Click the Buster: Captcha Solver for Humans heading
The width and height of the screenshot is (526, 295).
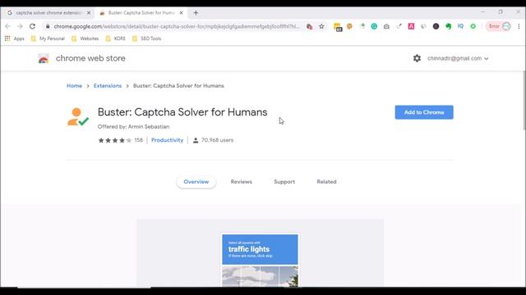coord(182,112)
